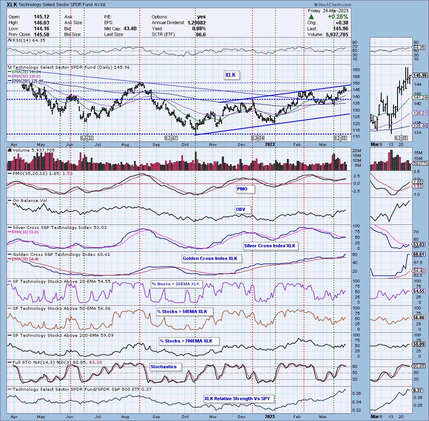Click the boxed PMO annotation label
429x421 pixels.
245,189
